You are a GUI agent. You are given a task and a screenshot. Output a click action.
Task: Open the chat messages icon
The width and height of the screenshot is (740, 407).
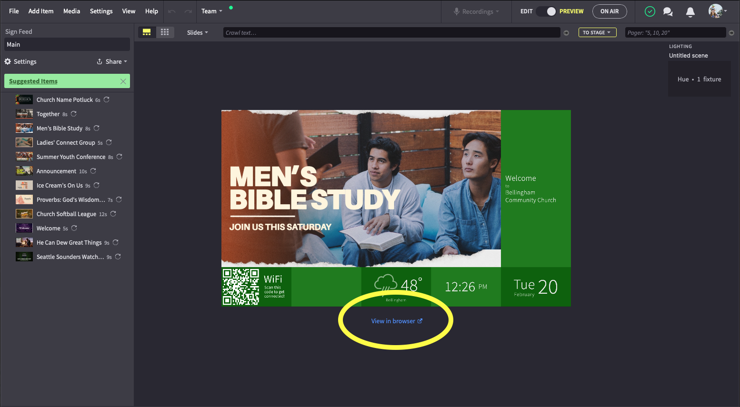[668, 11]
